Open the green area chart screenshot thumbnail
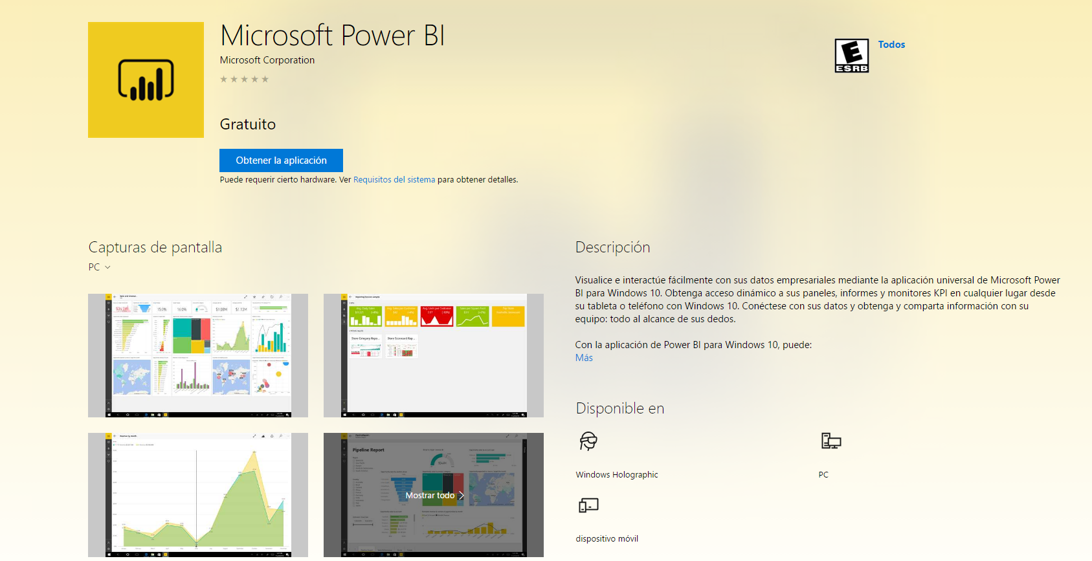Screen dimensions: 1092x561 [198, 495]
